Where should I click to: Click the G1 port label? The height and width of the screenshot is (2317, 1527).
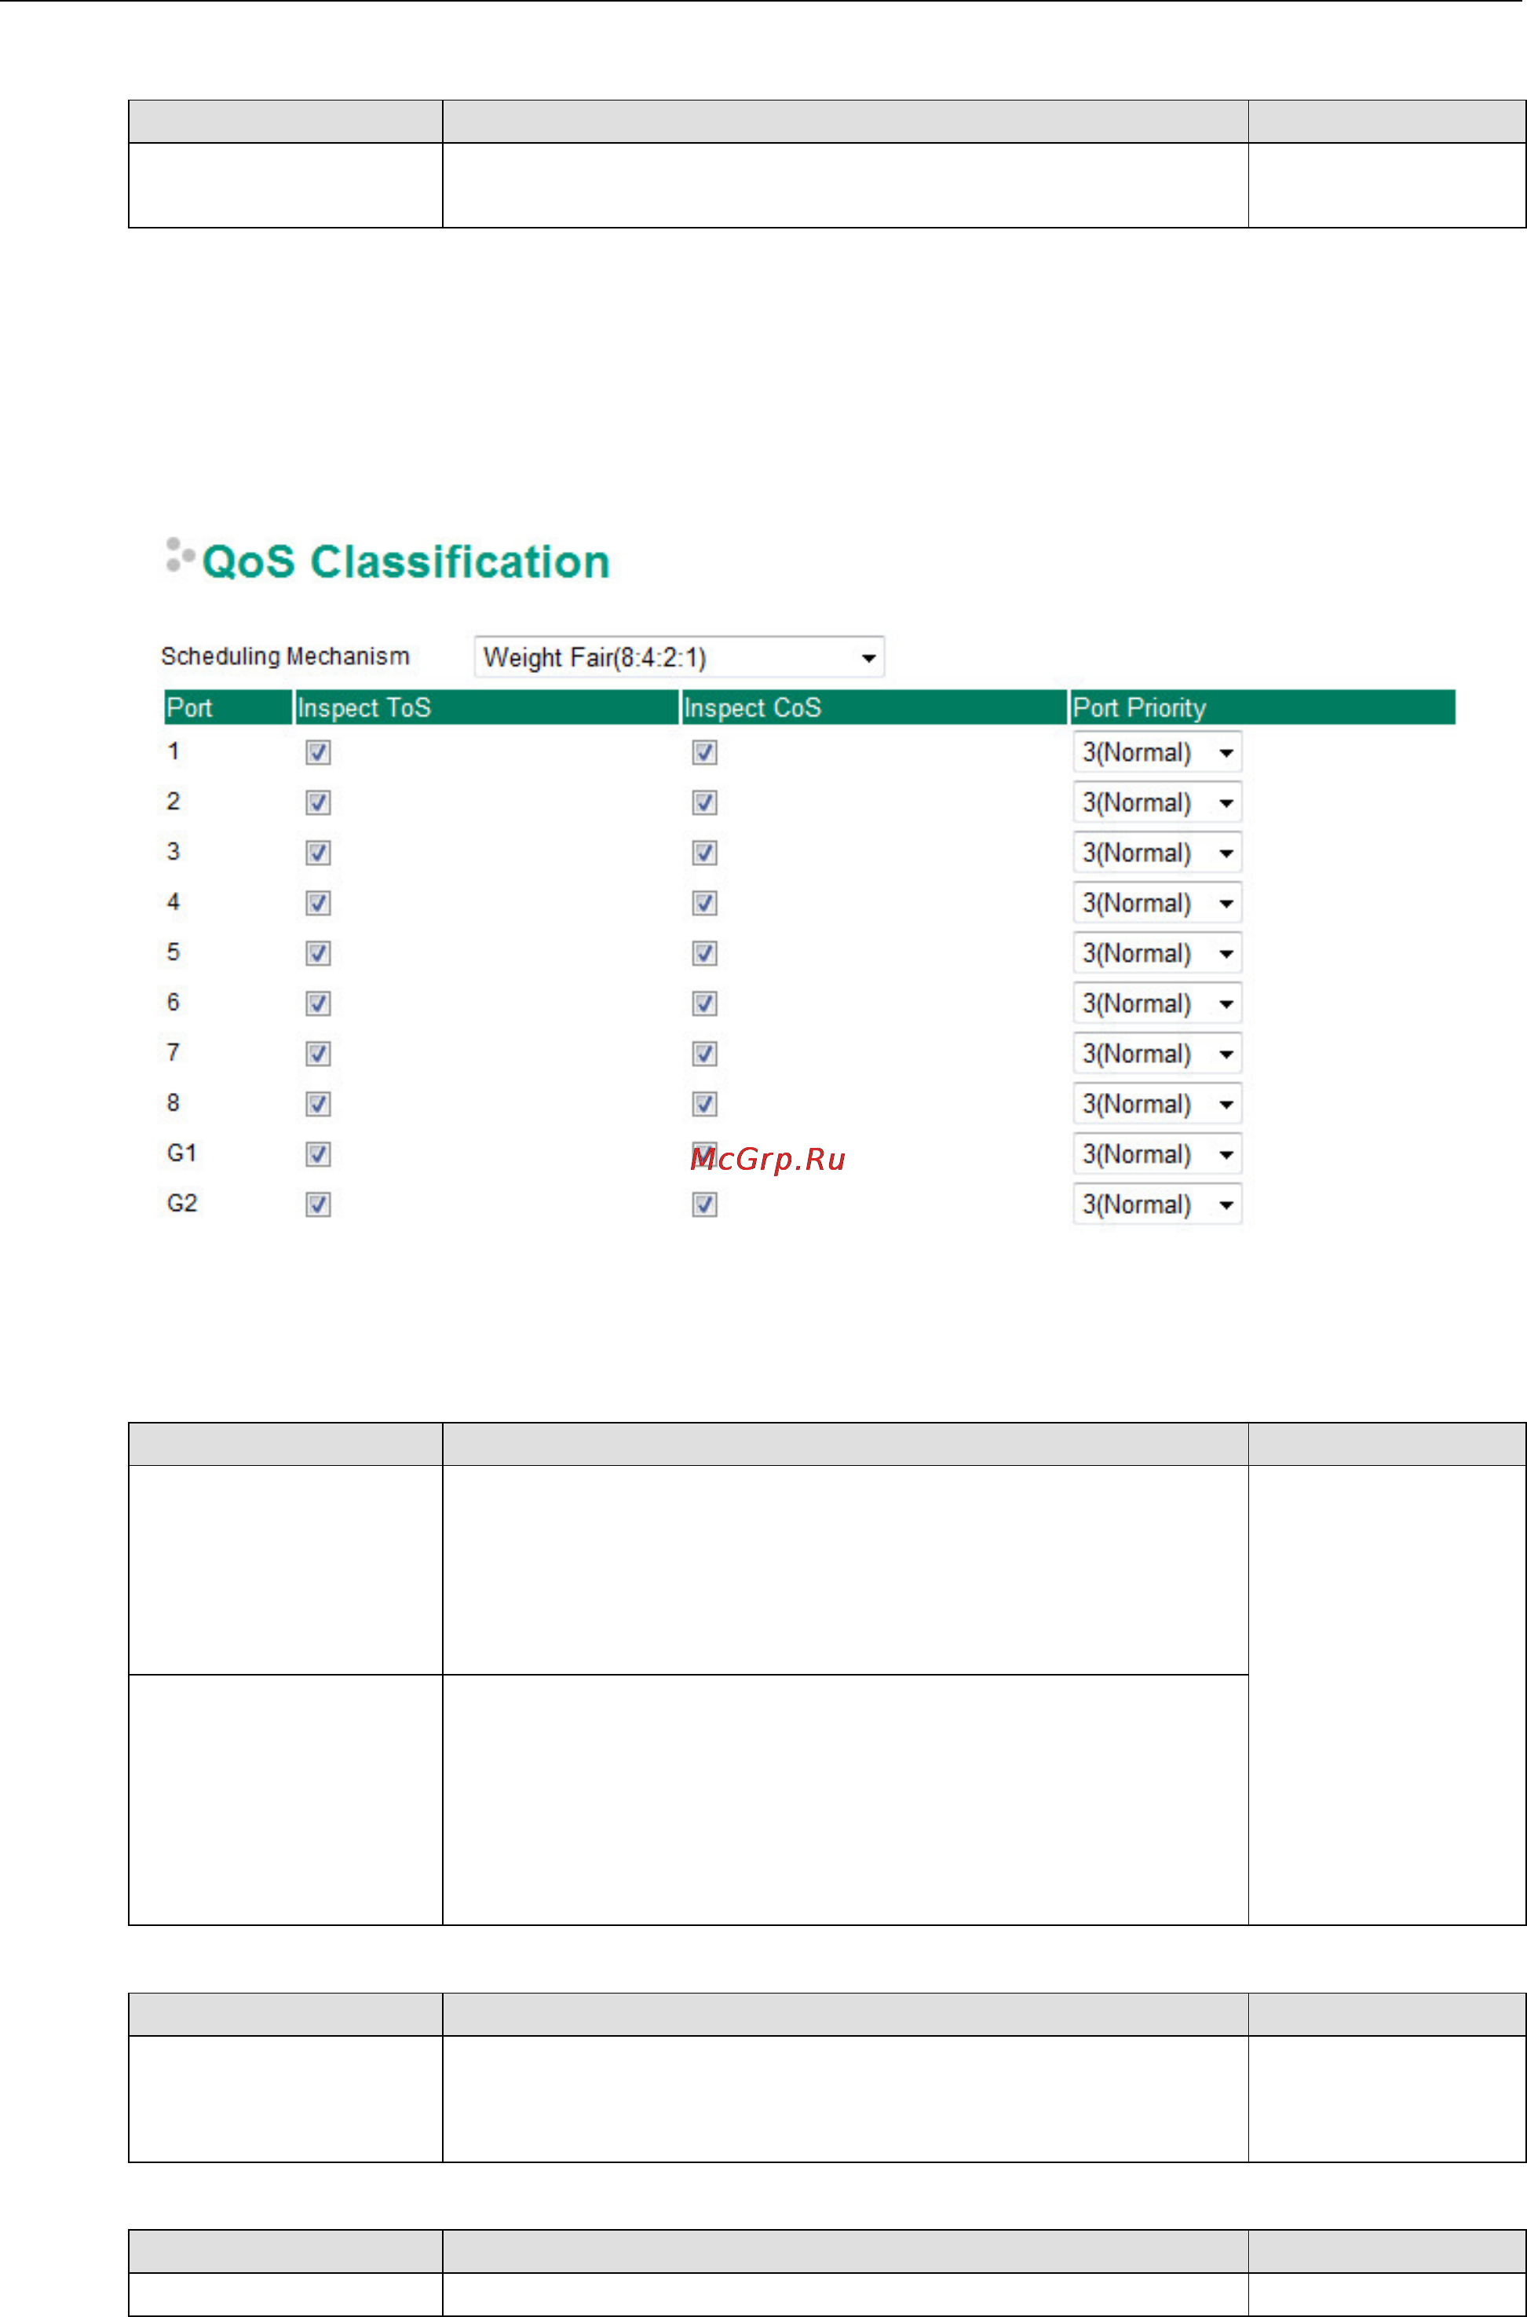click(x=182, y=1153)
